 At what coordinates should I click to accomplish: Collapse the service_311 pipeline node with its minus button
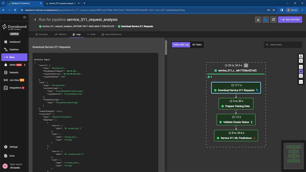[x=246, y=65]
